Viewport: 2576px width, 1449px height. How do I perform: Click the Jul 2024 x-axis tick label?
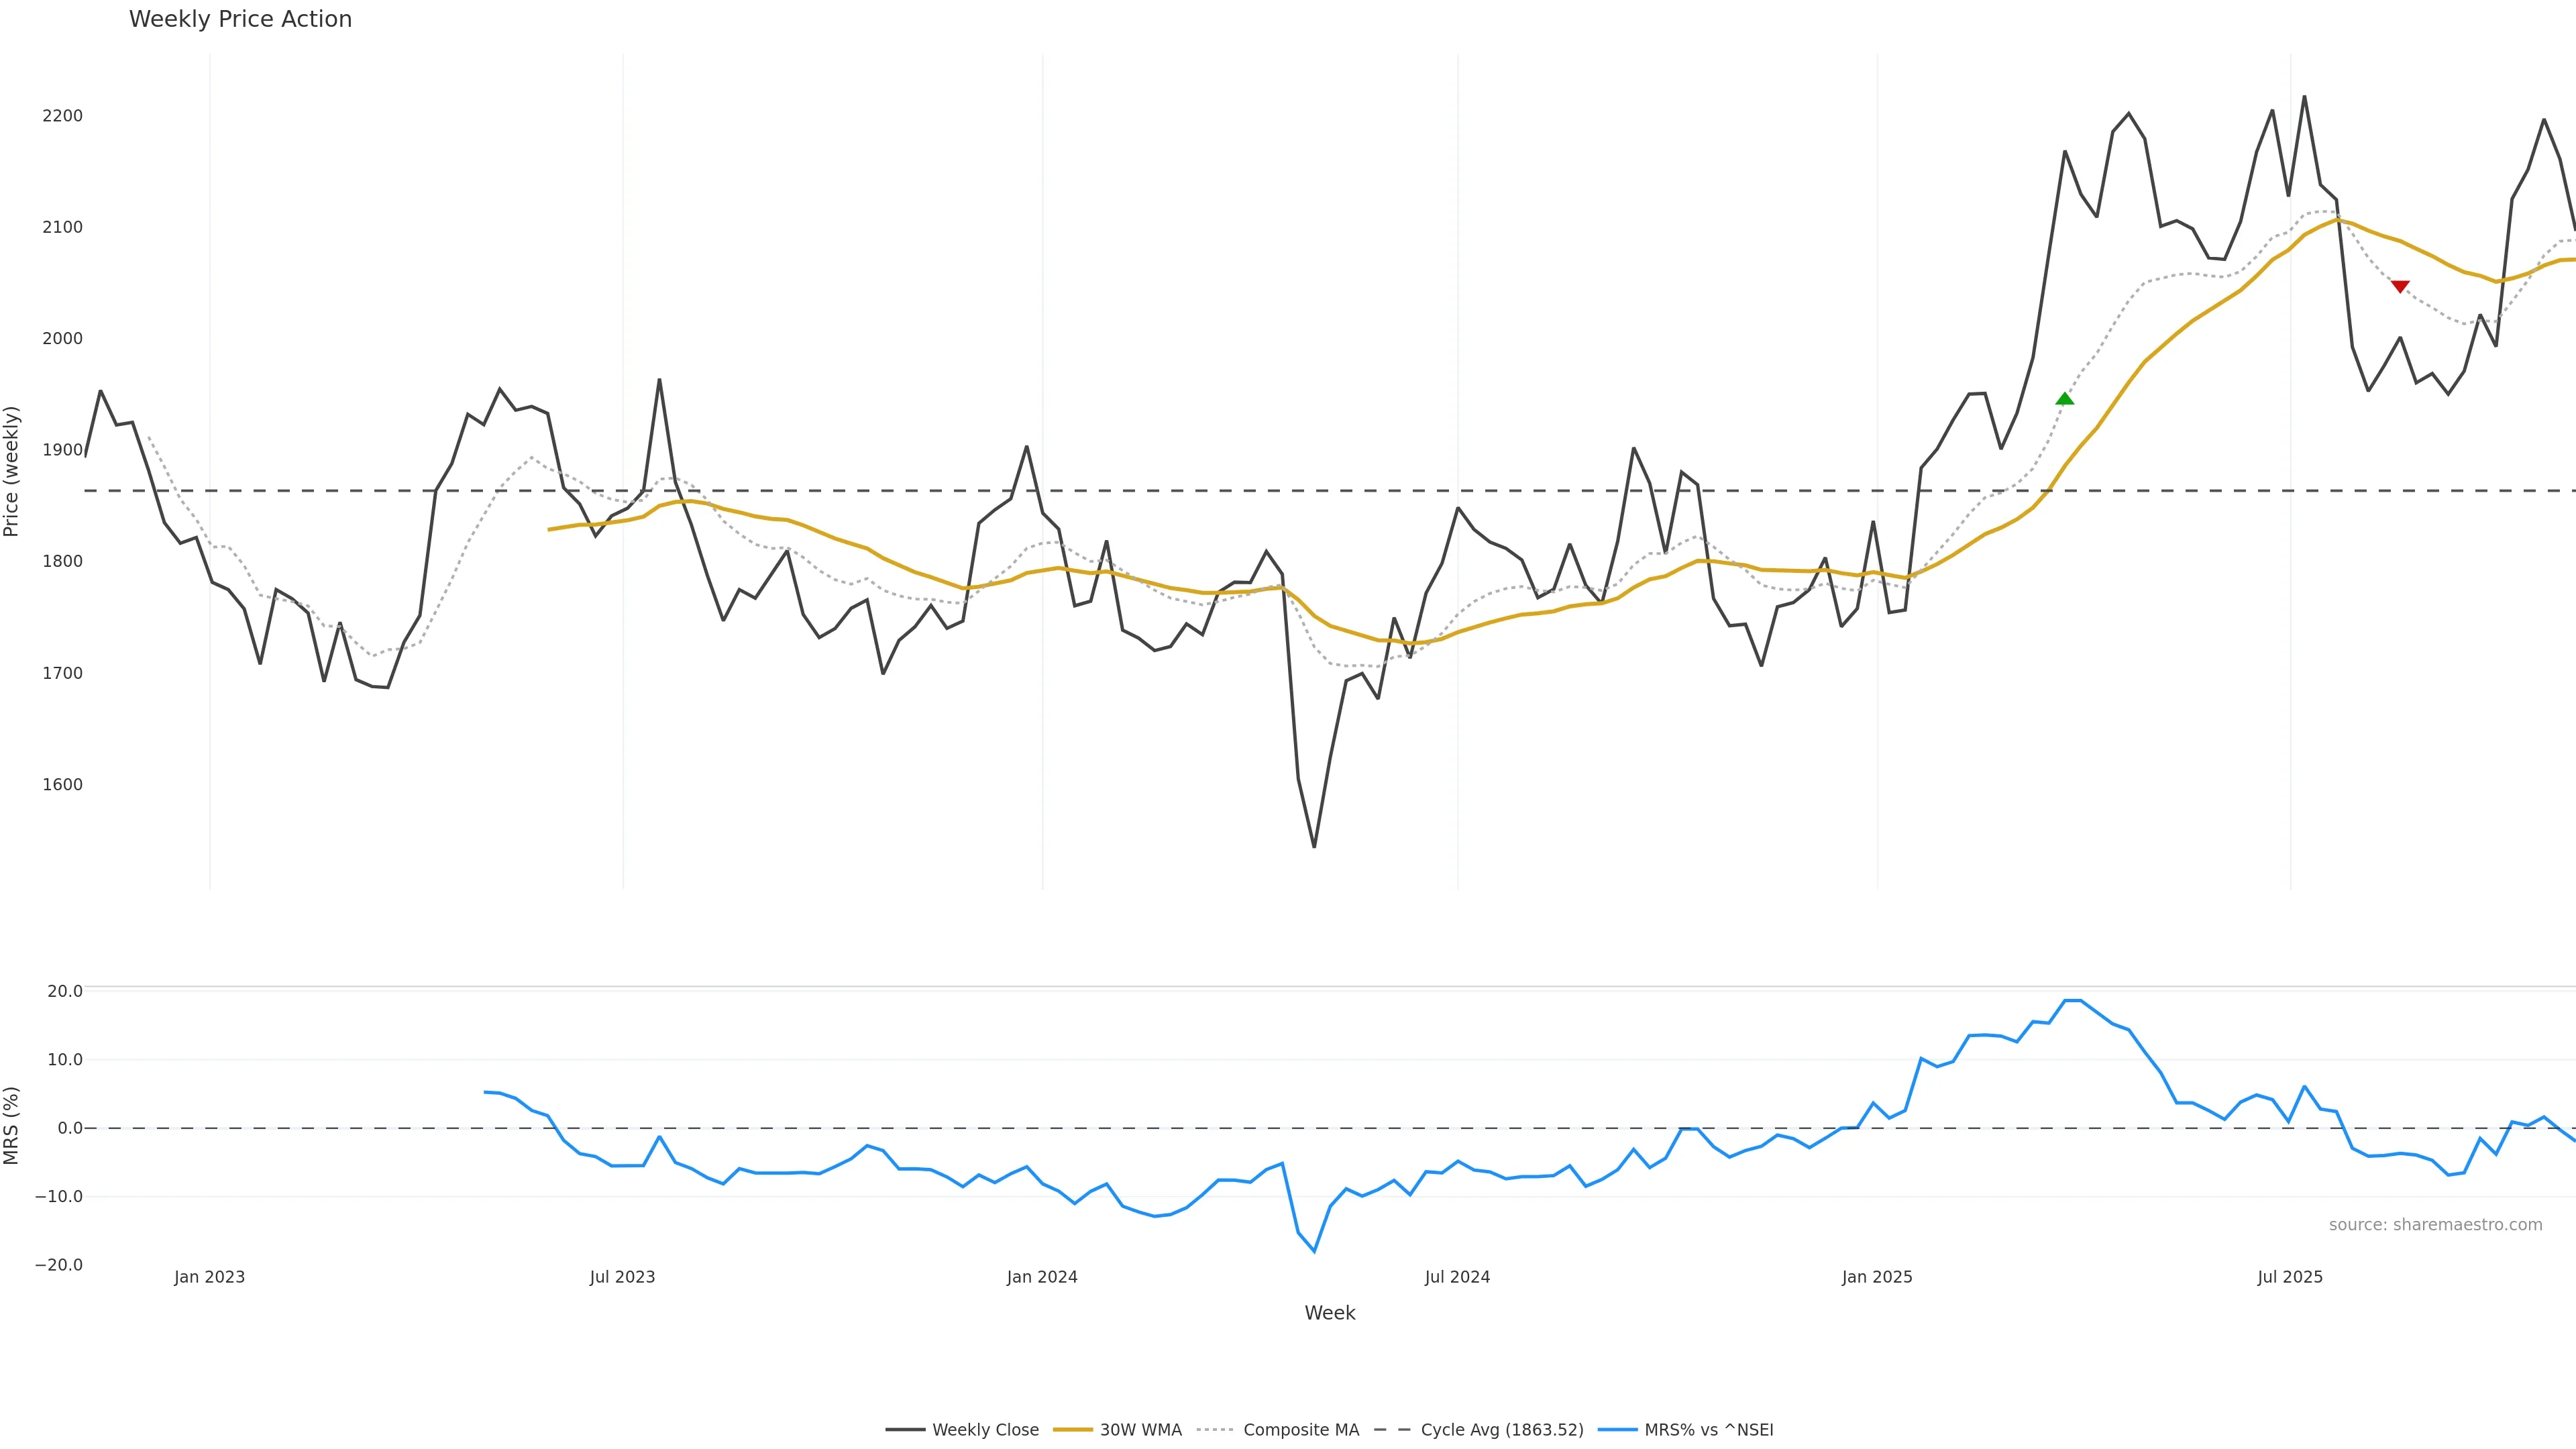[1457, 1277]
